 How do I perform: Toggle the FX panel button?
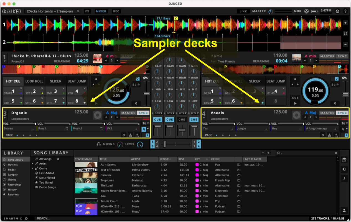tap(87, 11)
